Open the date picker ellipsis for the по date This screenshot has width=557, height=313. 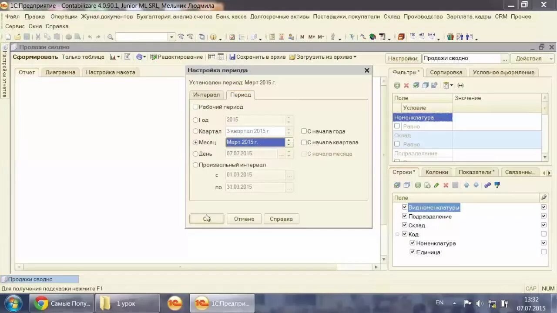[x=289, y=187]
